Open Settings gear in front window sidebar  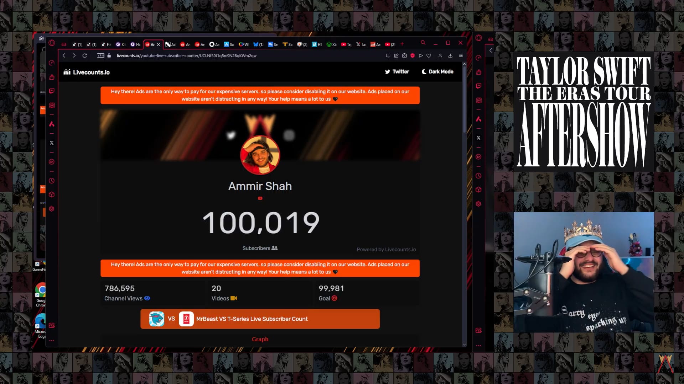coord(52,209)
